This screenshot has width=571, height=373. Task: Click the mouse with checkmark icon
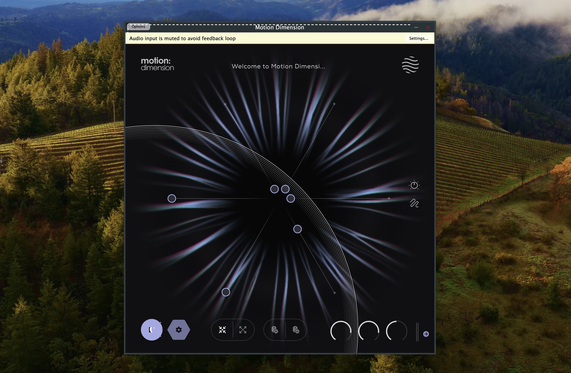(x=296, y=330)
